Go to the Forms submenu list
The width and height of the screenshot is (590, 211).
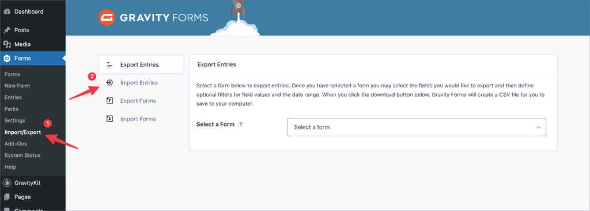click(13, 74)
